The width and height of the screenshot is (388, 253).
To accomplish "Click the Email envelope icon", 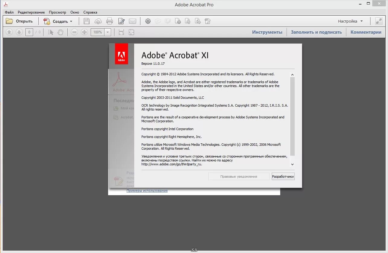I will 133,21.
